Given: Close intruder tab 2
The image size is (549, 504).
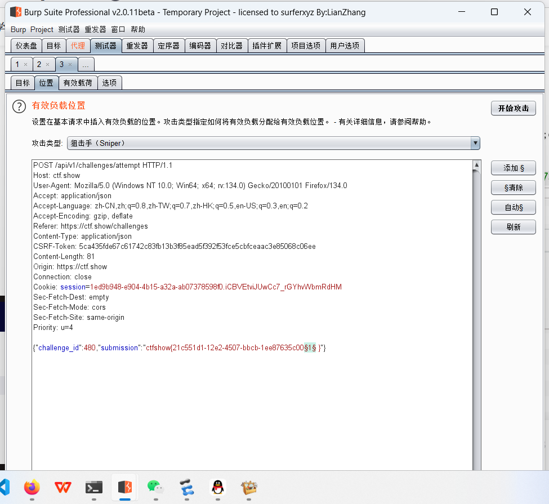Looking at the screenshot, I should coord(48,64).
